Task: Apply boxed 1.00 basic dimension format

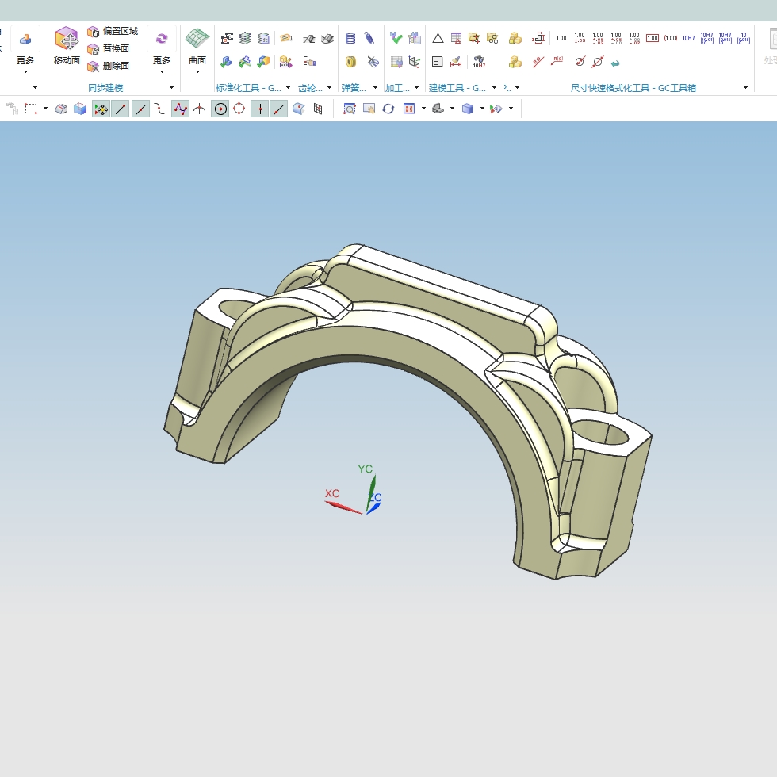Action: [x=653, y=38]
